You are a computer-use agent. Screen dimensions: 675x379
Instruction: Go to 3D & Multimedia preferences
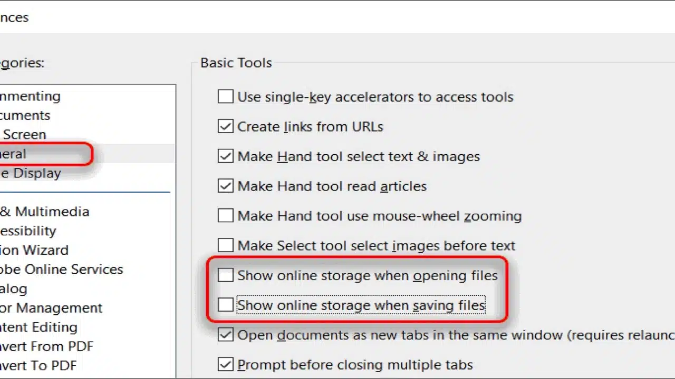44,212
